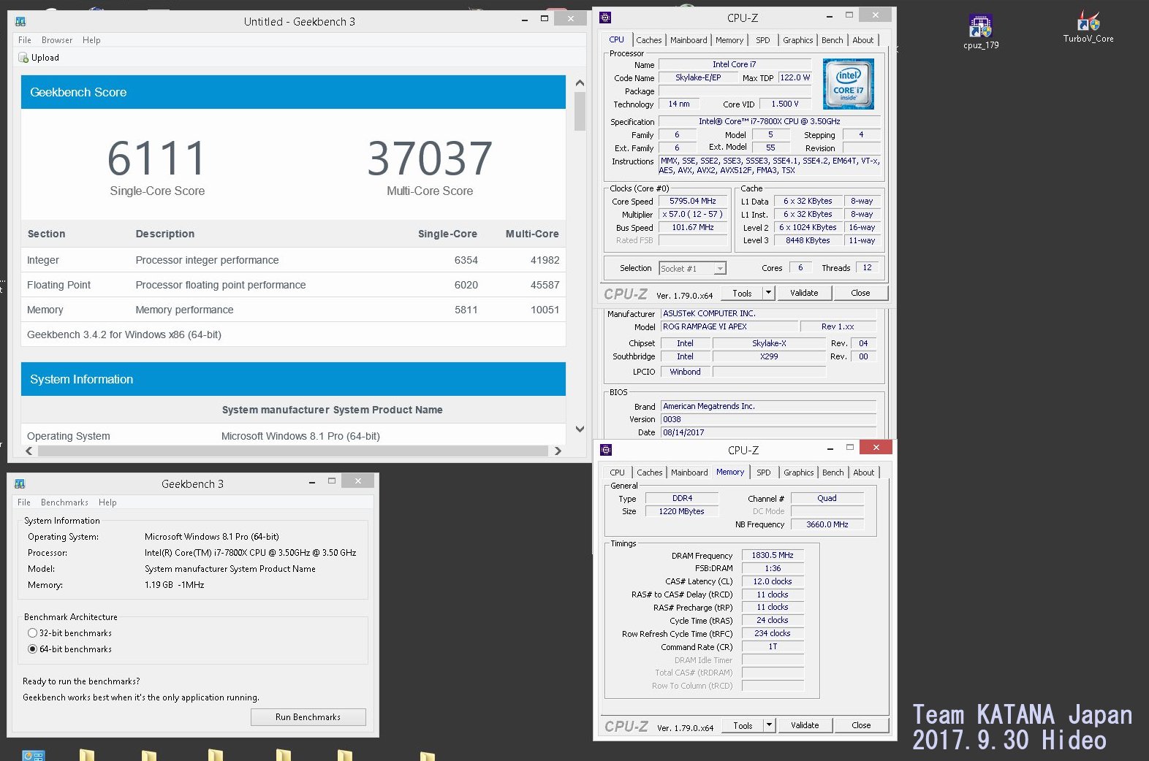The image size is (1149, 761).
Task: Switch to Graphics tab in Memory CPU-Z window
Action: [x=798, y=473]
